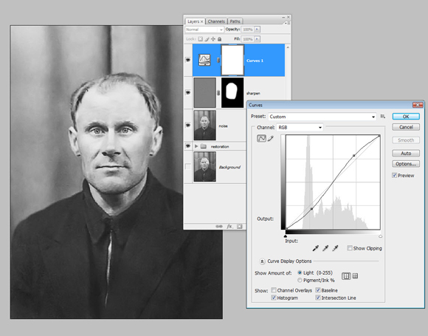Pick the white point eyedropper
The image size is (428, 336).
point(335,248)
